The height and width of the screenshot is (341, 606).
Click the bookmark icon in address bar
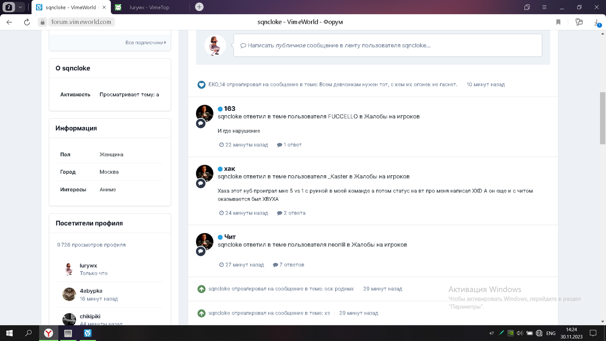pos(558,22)
